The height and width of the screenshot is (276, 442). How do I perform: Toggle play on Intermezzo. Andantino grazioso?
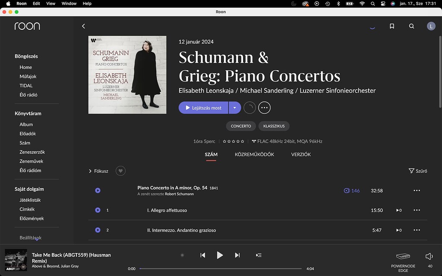[x=98, y=230]
